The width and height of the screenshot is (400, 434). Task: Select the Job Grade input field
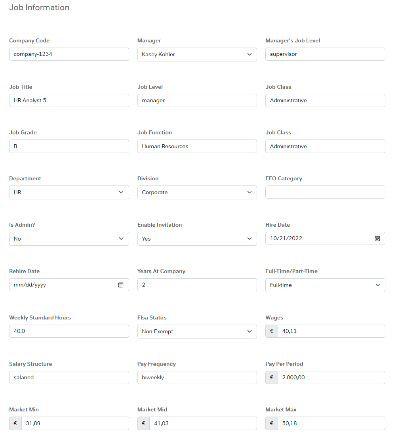[x=69, y=146]
